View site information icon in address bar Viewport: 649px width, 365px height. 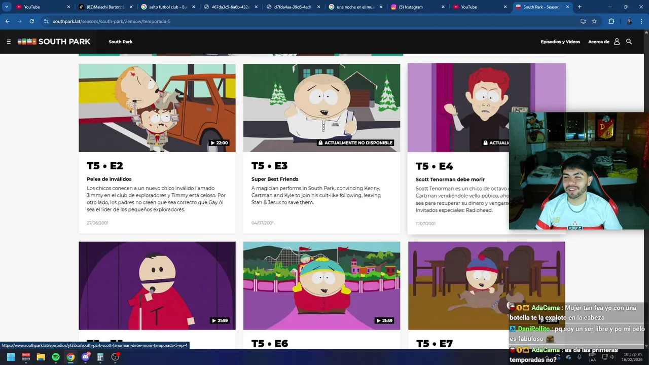[x=46, y=21]
